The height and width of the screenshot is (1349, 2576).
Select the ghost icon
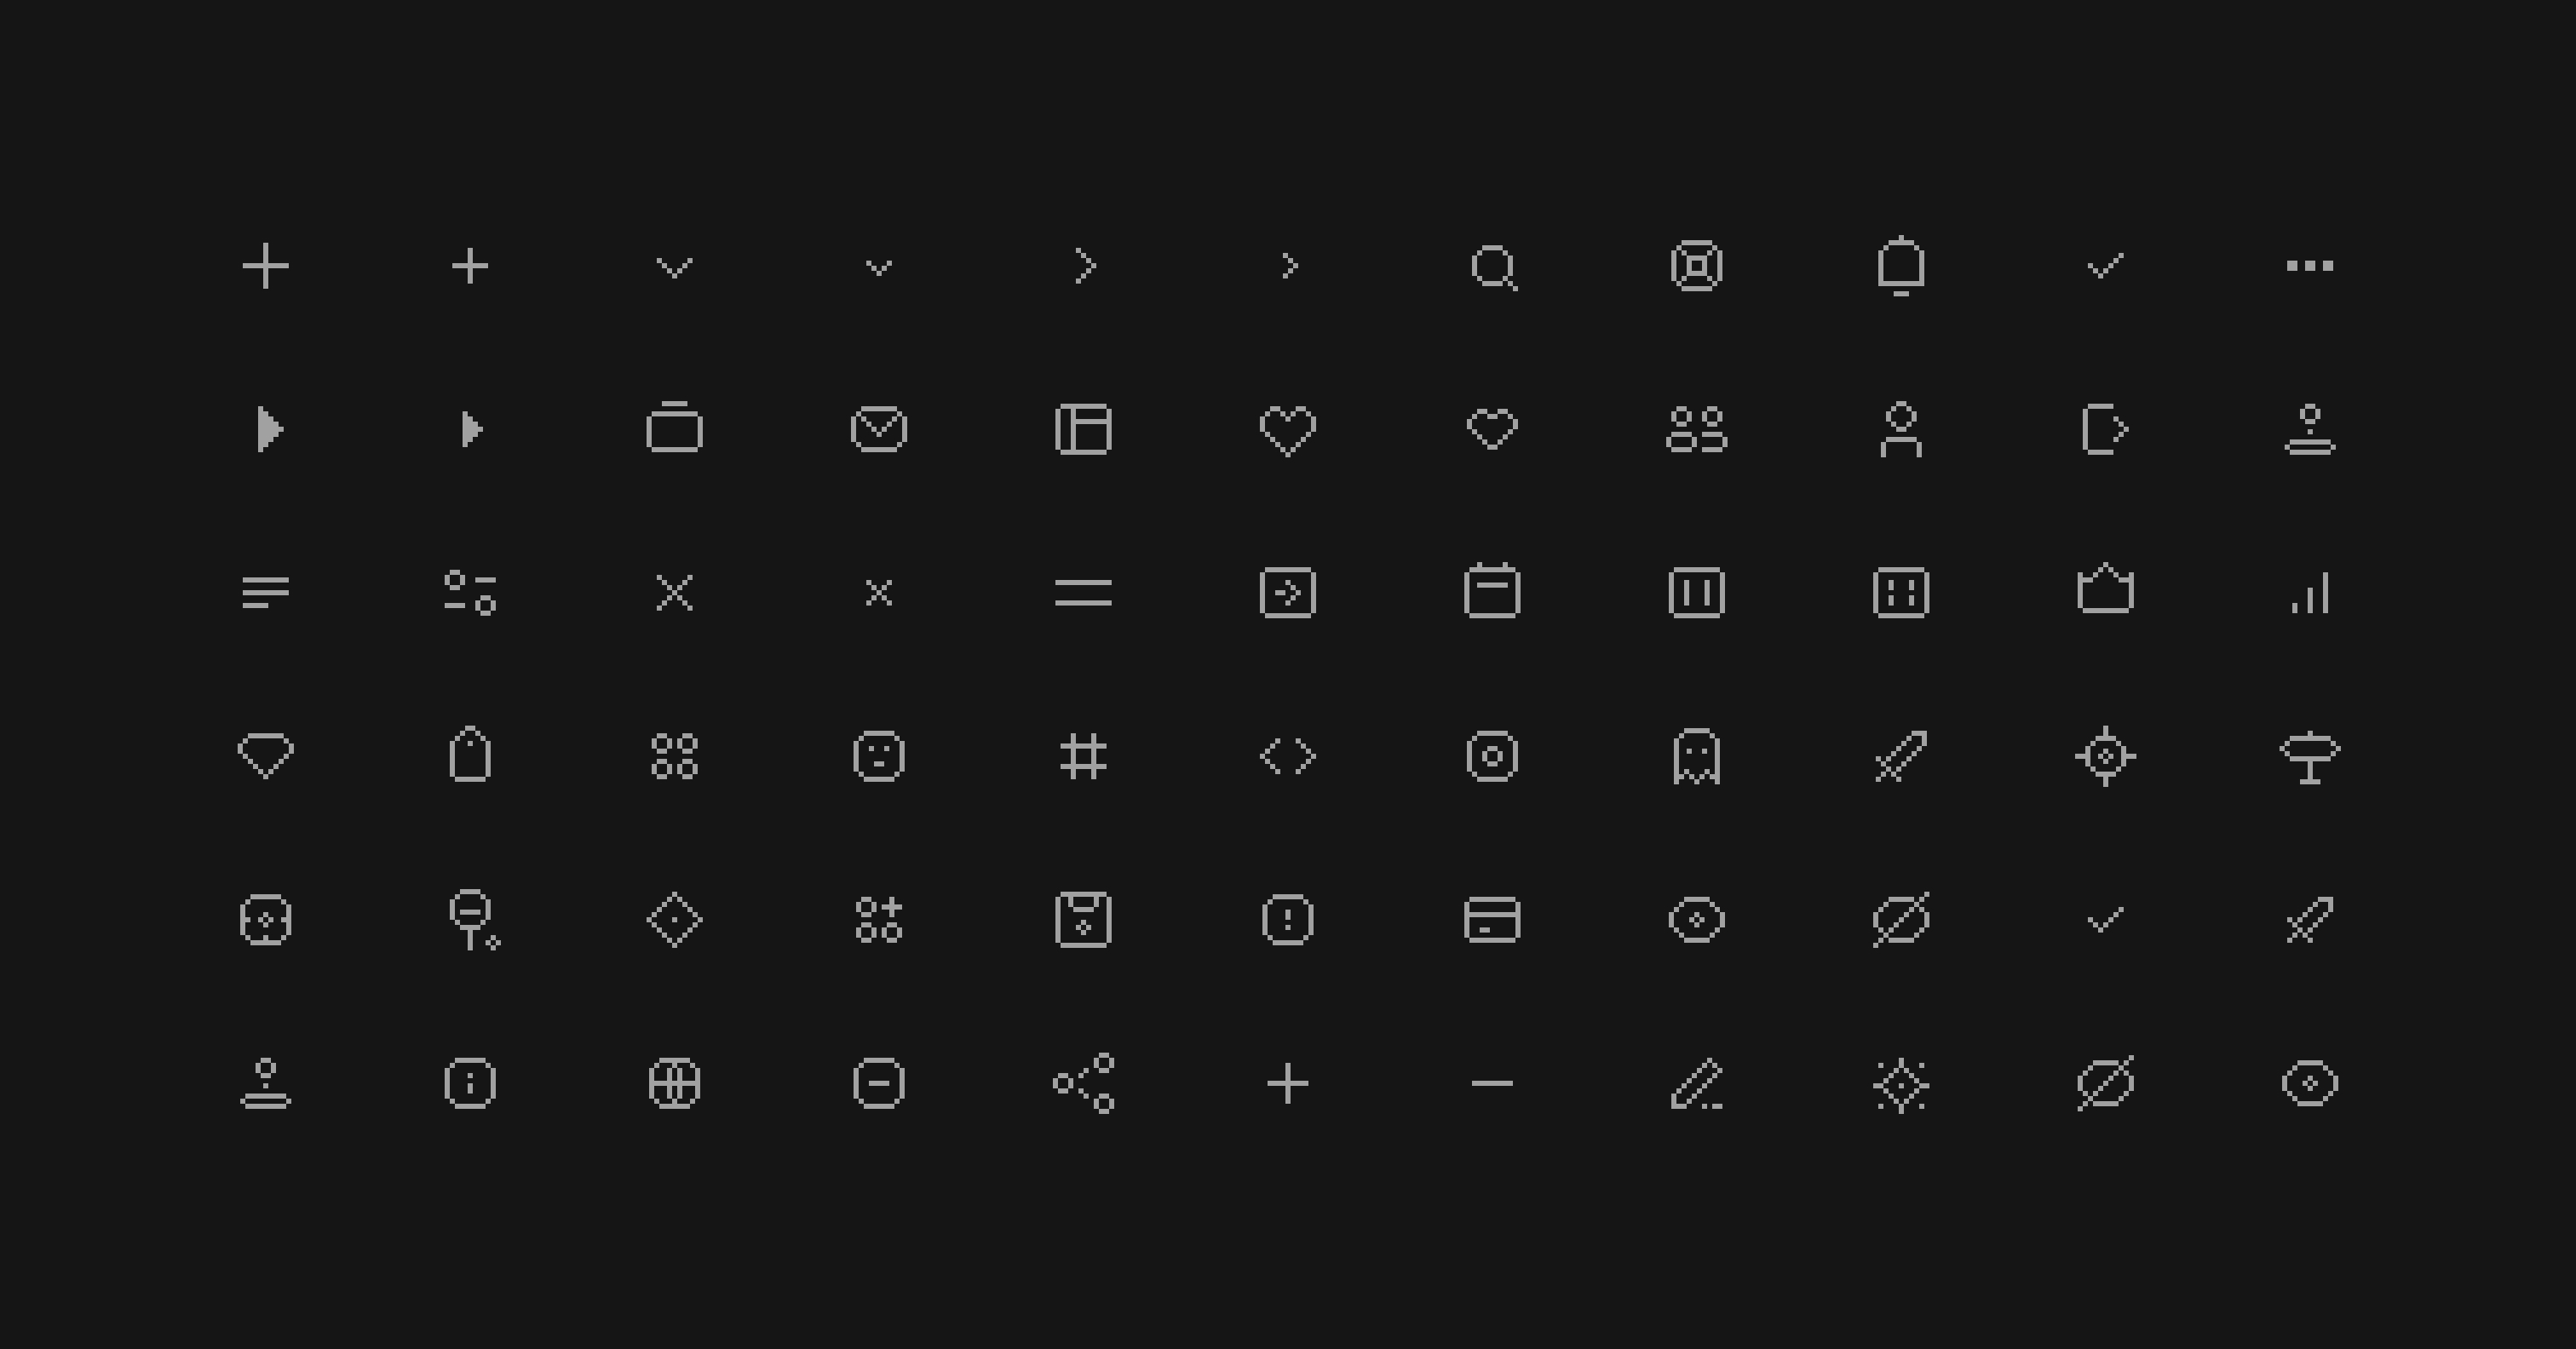1697,757
